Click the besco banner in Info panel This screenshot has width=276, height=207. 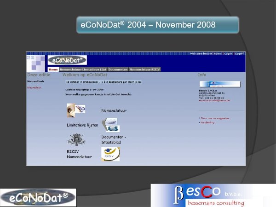[220, 84]
